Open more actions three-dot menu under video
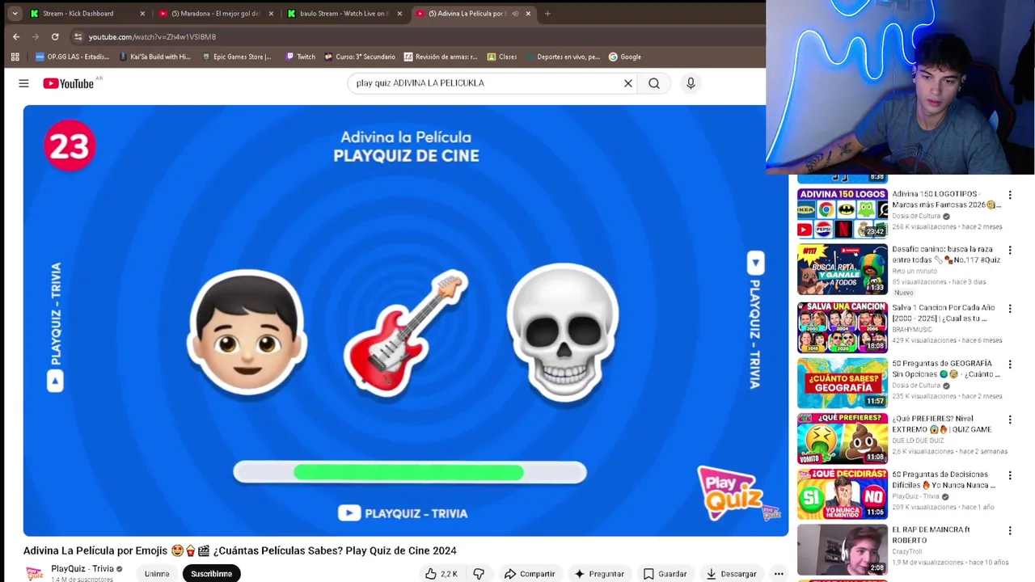 tap(779, 574)
